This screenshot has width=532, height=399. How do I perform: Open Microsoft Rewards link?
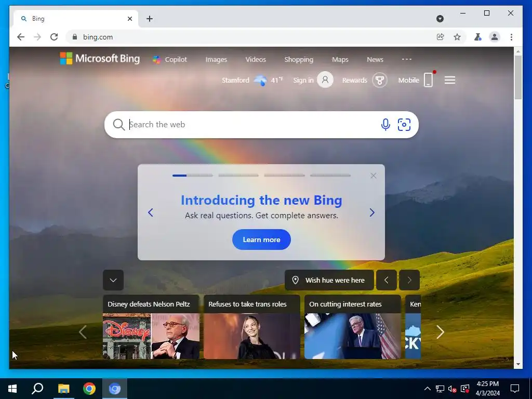coord(354,81)
